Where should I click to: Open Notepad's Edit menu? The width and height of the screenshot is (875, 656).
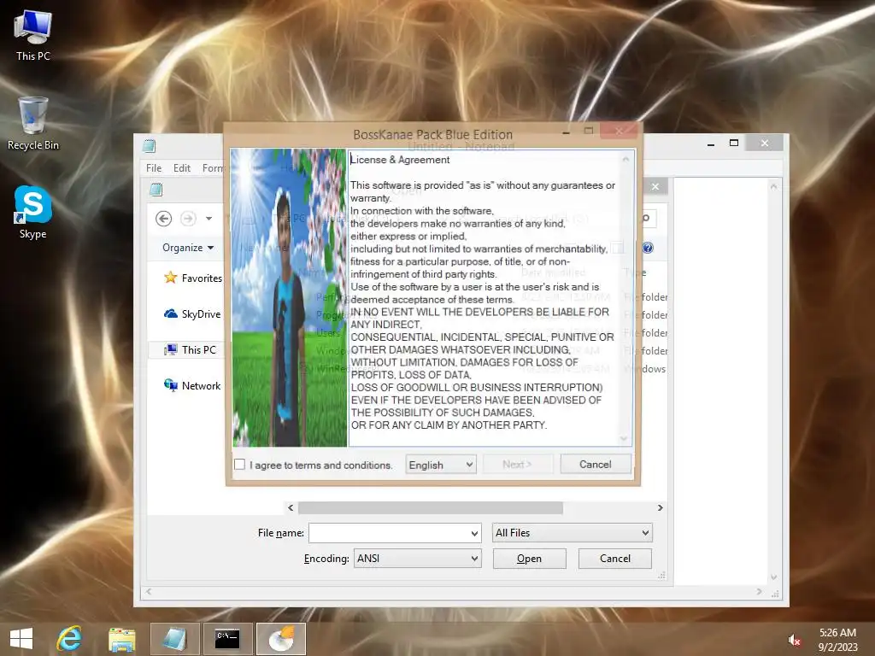click(x=181, y=168)
